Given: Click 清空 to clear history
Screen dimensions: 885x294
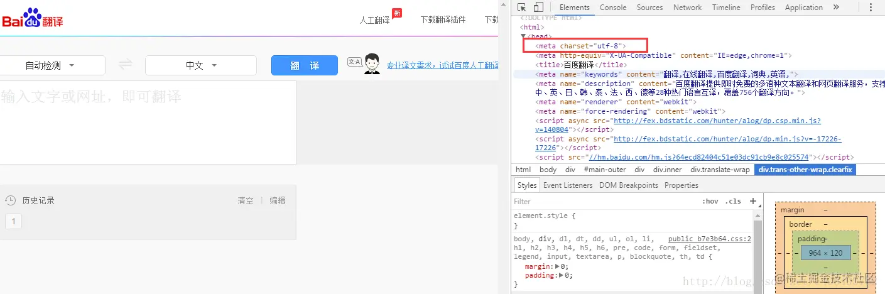Looking at the screenshot, I should [246, 200].
